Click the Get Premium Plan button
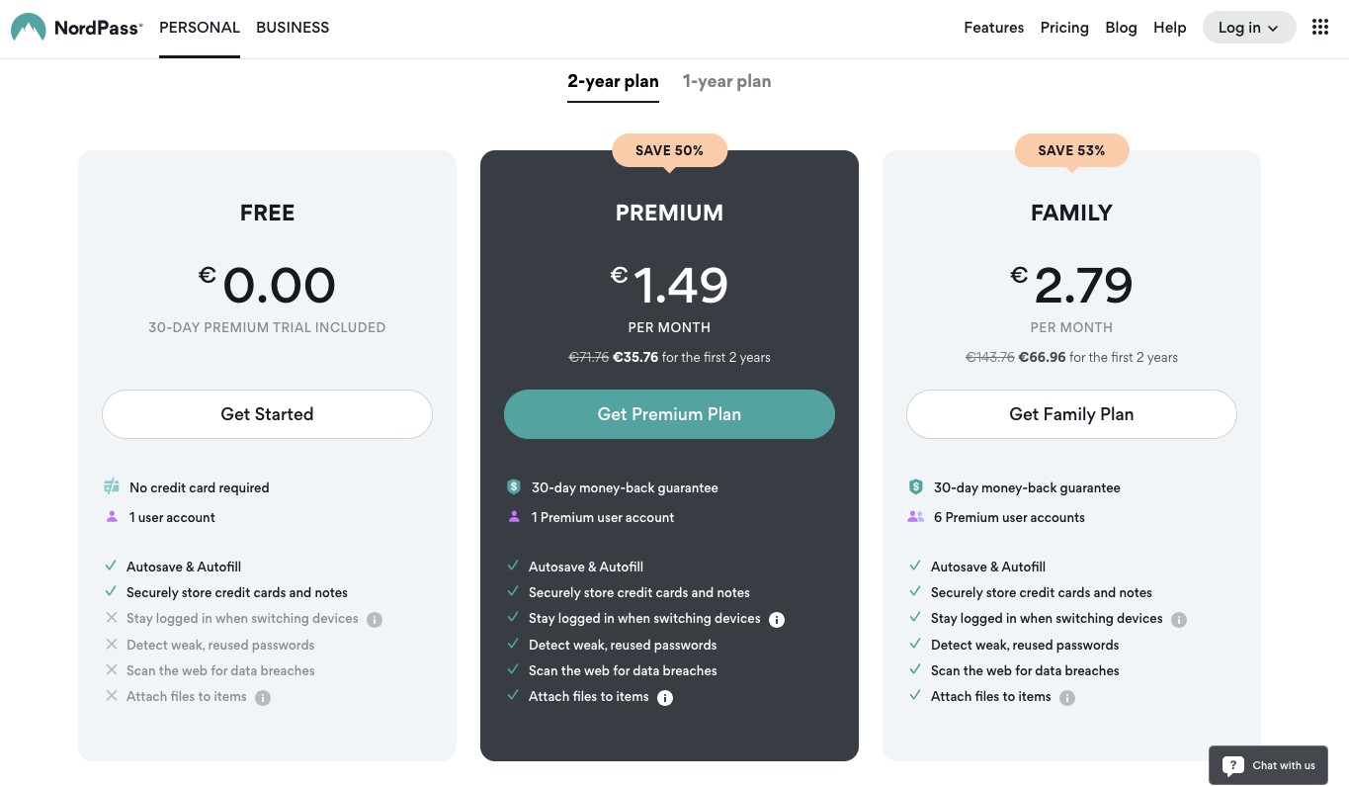 [669, 414]
